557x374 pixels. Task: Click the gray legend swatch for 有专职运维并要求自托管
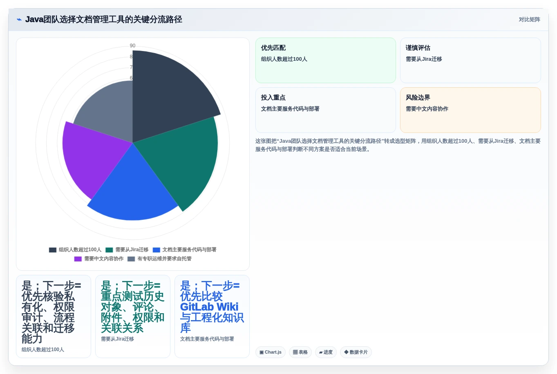coord(131,259)
